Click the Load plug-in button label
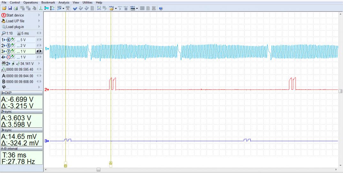Image resolution: width=343 pixels, height=173 pixels. [16, 27]
